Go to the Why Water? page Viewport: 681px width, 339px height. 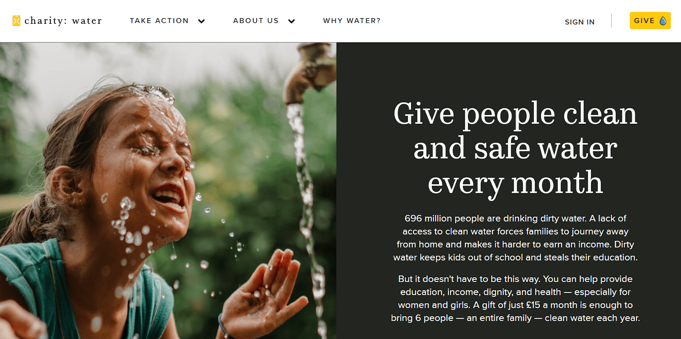[352, 20]
